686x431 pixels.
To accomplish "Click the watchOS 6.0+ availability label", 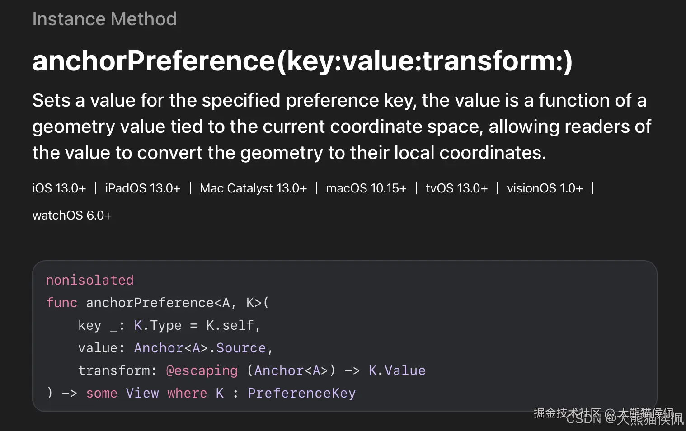I will tap(72, 215).
